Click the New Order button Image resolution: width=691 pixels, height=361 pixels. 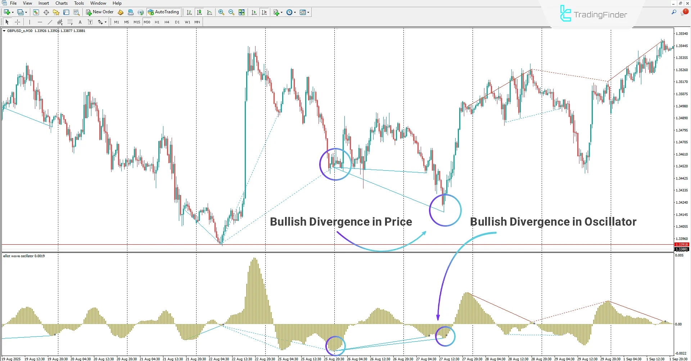pyautogui.click(x=100, y=11)
